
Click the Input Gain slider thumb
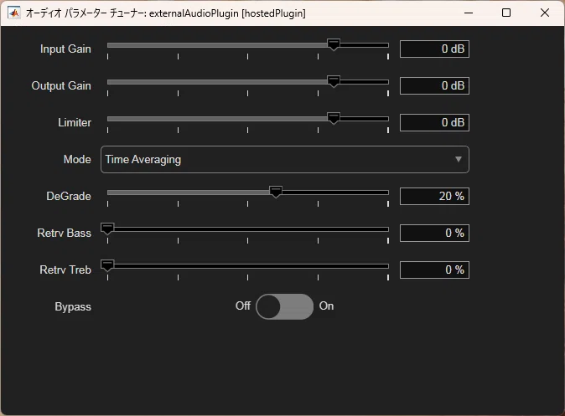pos(334,44)
